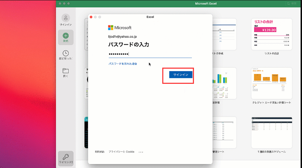Select the クレジット カード支払い計算シート template
302x168 pixels.
click(x=272, y=83)
